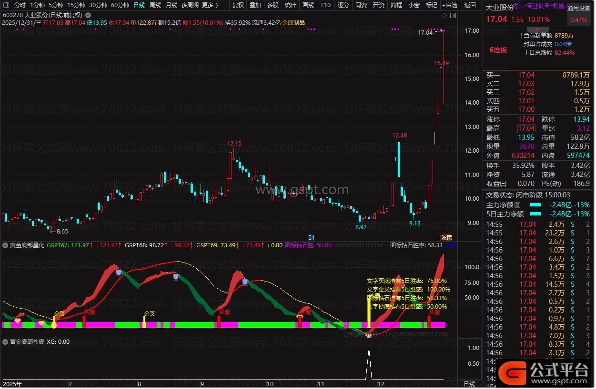Click the cyan bar next to 5日主力净额
Image resolution: width=596 pixels, height=389 pixels.
tap(535, 214)
